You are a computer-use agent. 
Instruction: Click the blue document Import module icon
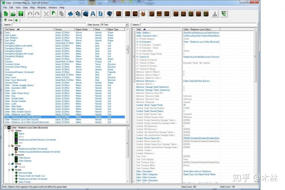click(101, 14)
